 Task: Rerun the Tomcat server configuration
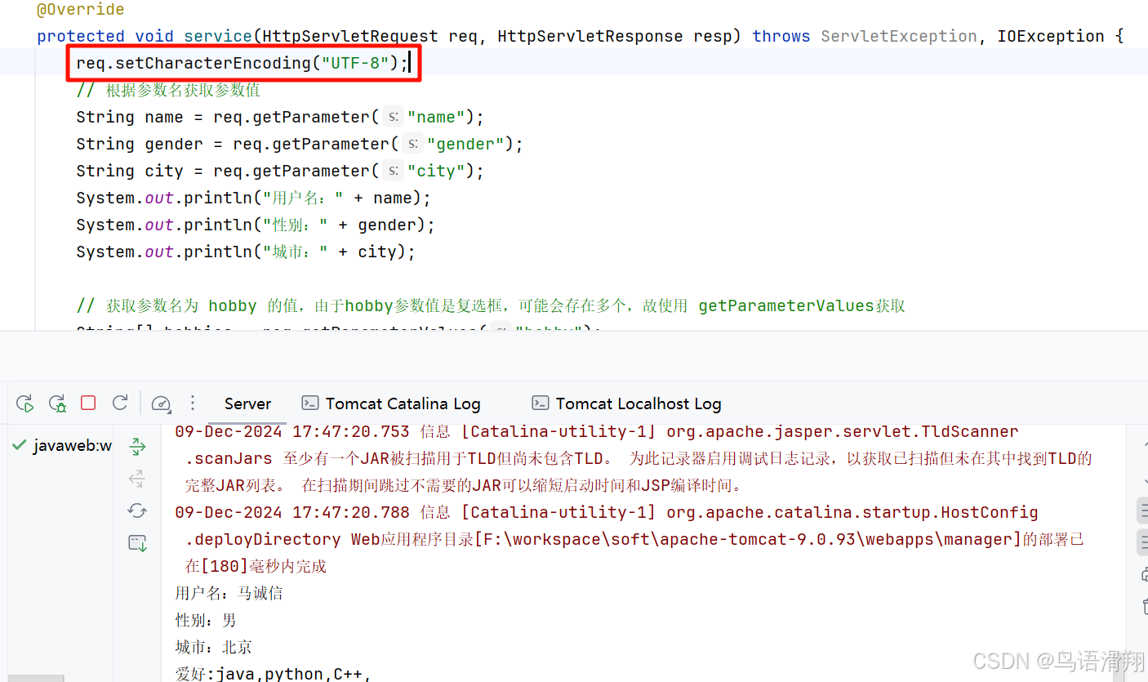click(25, 403)
